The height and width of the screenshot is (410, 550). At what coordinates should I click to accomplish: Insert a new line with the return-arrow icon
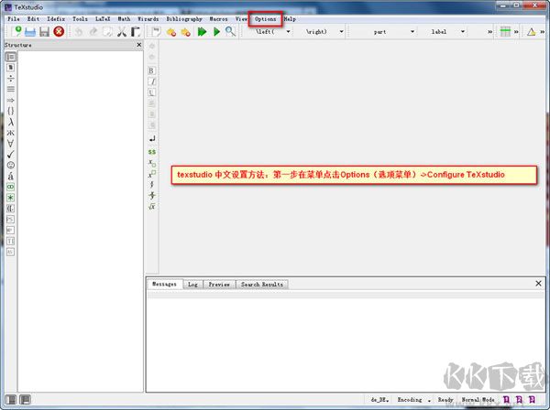(x=152, y=139)
